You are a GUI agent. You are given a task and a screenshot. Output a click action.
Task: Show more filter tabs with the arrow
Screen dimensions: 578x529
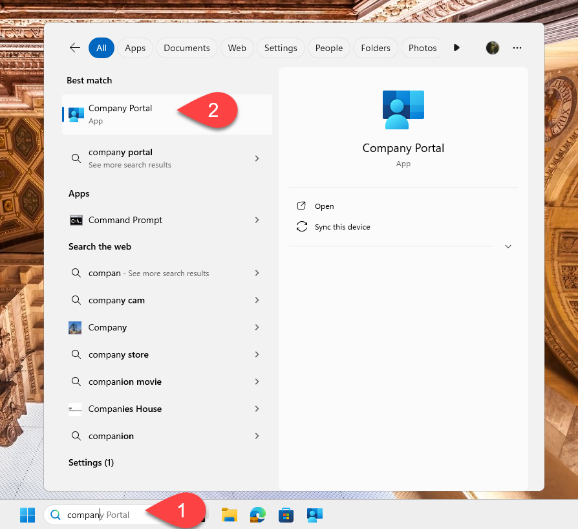pyautogui.click(x=456, y=48)
